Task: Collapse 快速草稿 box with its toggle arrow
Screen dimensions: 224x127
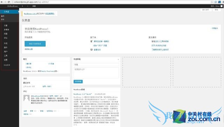Action: 118,59
